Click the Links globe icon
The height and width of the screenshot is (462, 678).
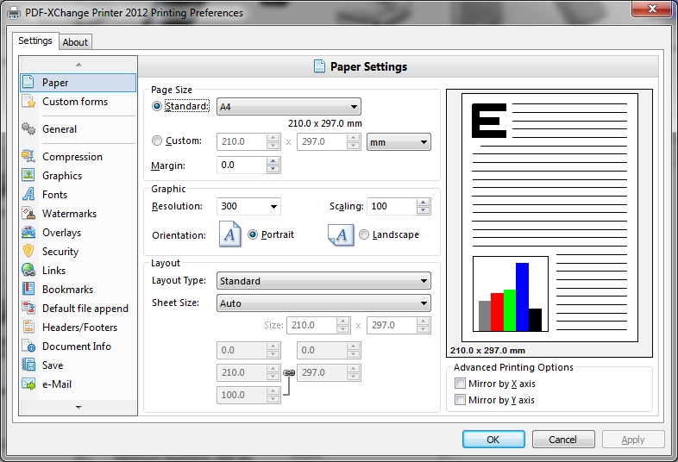pos(28,271)
